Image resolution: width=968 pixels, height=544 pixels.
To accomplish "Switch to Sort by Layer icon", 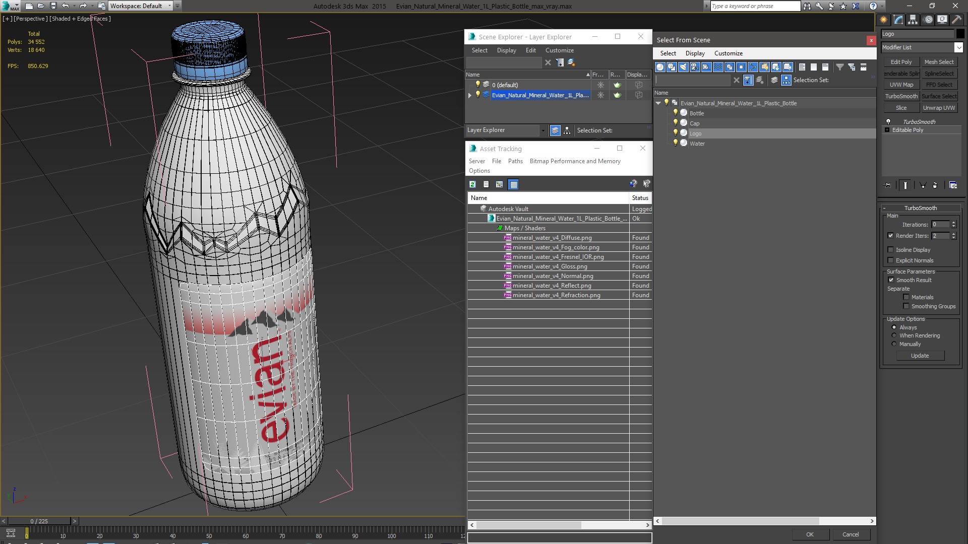I will pyautogui.click(x=774, y=80).
